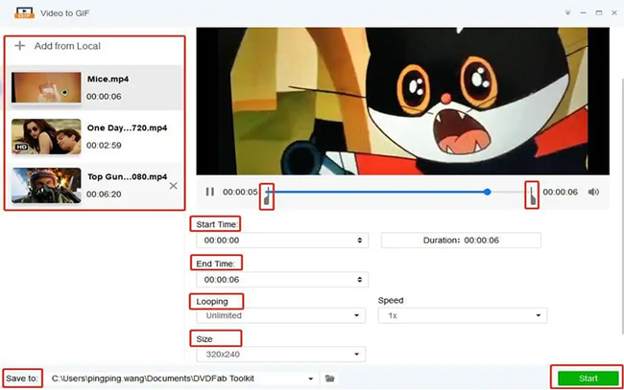Expand the Size dropdown showing 320x240
The height and width of the screenshot is (390, 624).
click(x=279, y=355)
